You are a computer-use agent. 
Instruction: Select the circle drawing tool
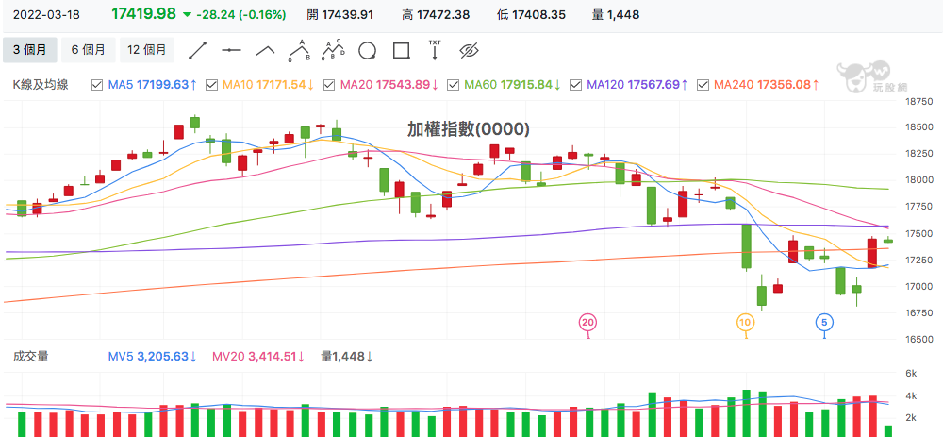coord(367,51)
